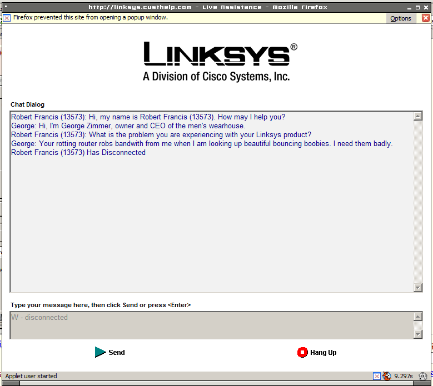This screenshot has height=386, width=433.
Task: Click the Firefox load timer icon in status bar
Action: (x=387, y=376)
